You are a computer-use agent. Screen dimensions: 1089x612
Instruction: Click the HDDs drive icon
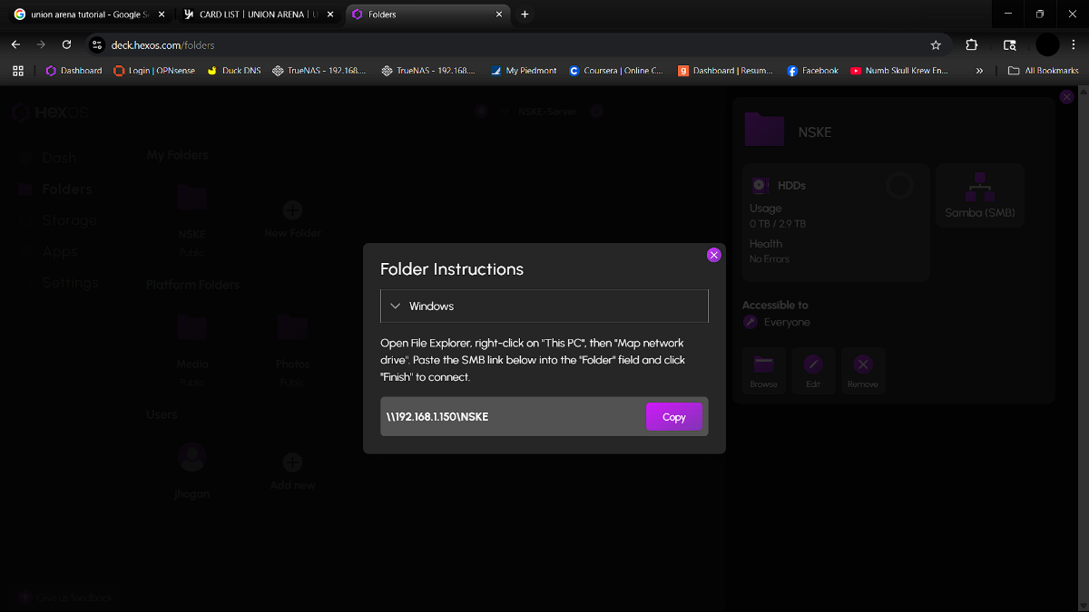tap(760, 185)
